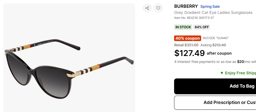Click the IN STOCK green badge
This screenshot has width=256, height=112.
coord(183,27)
